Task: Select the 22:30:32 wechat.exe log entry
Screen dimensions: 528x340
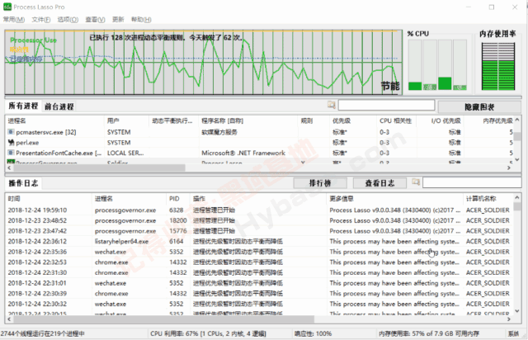Action: (x=259, y=305)
